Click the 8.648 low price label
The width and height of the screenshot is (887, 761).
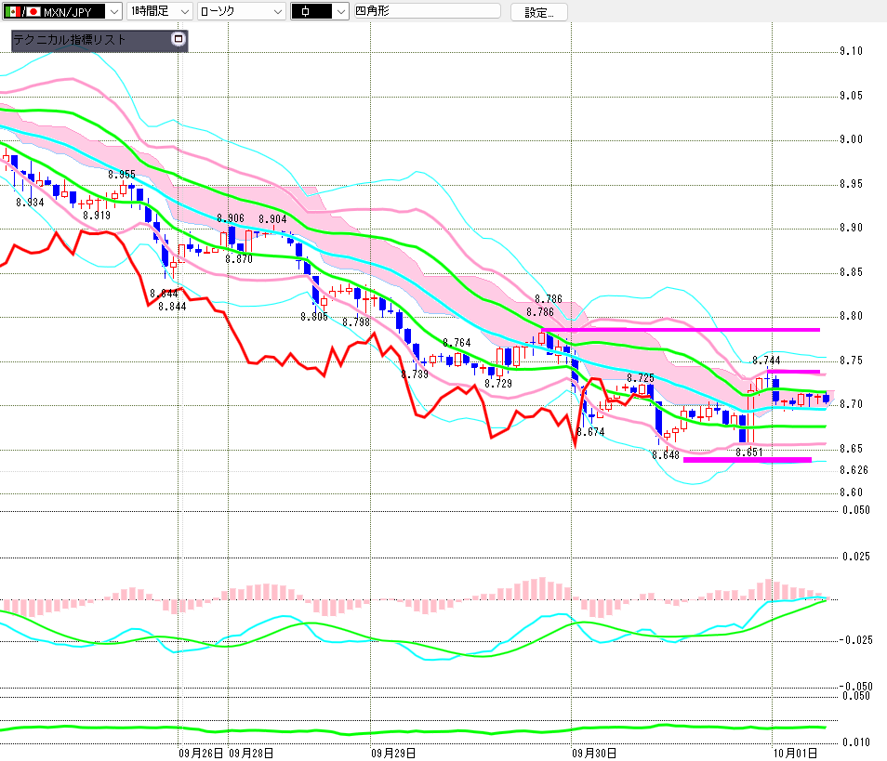666,455
